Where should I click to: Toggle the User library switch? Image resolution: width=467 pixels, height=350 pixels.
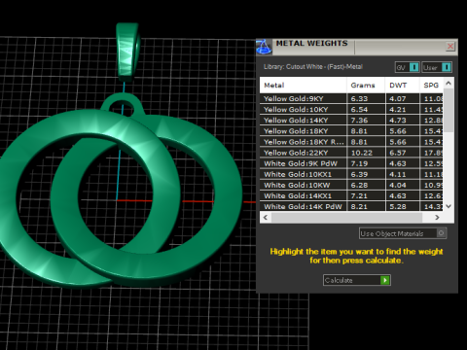click(x=437, y=67)
